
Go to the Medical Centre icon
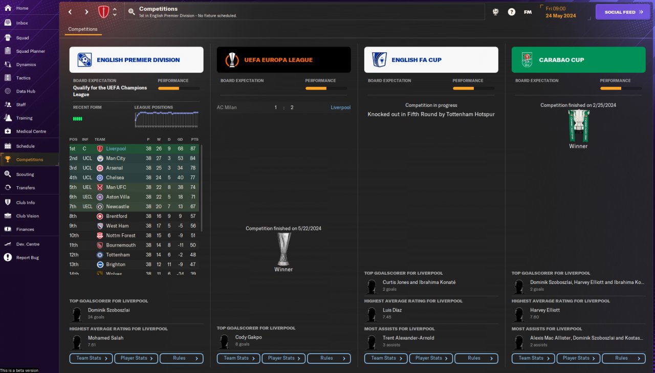pyautogui.click(x=8, y=131)
